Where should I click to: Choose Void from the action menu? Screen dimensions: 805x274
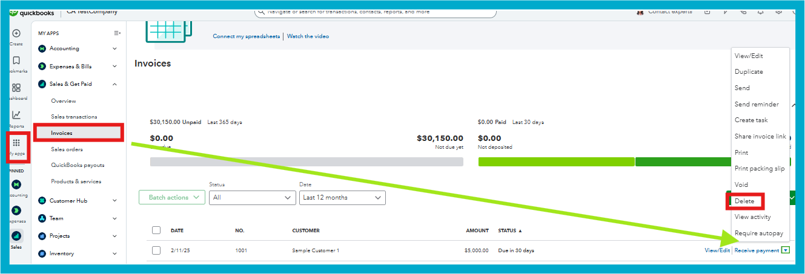(x=741, y=184)
